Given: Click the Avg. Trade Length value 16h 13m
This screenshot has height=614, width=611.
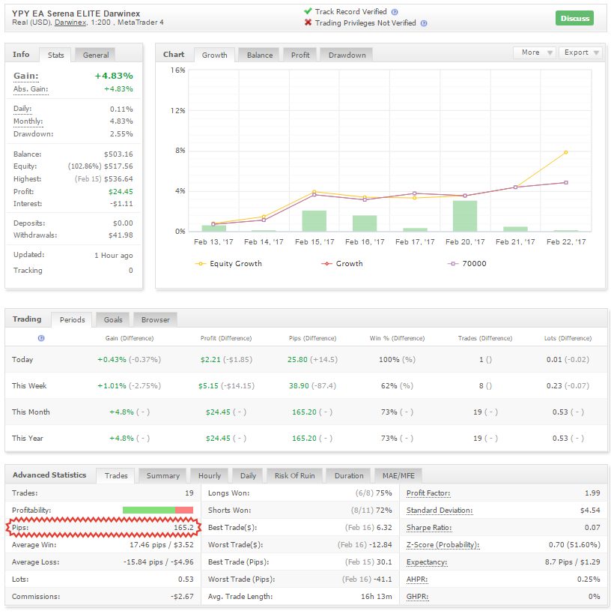Looking at the screenshot, I should point(377,597).
